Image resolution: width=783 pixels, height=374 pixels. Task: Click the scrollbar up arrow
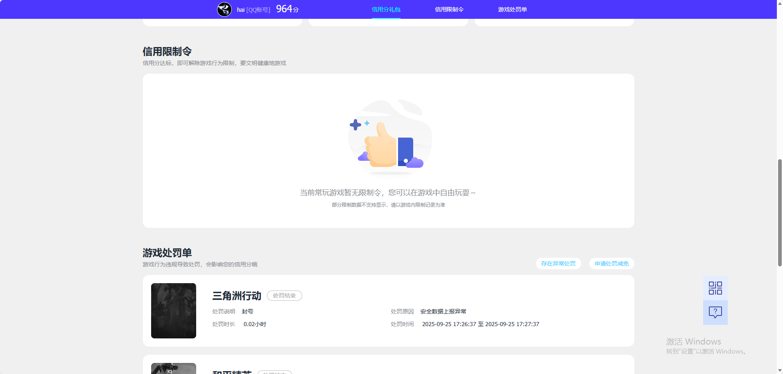(x=779, y=3)
